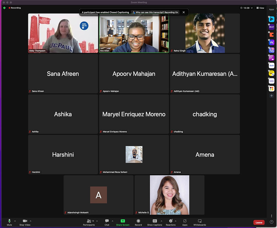Viewport: 277px width, 228px height.
Task: Add the Sesh app
Action: [271, 65]
